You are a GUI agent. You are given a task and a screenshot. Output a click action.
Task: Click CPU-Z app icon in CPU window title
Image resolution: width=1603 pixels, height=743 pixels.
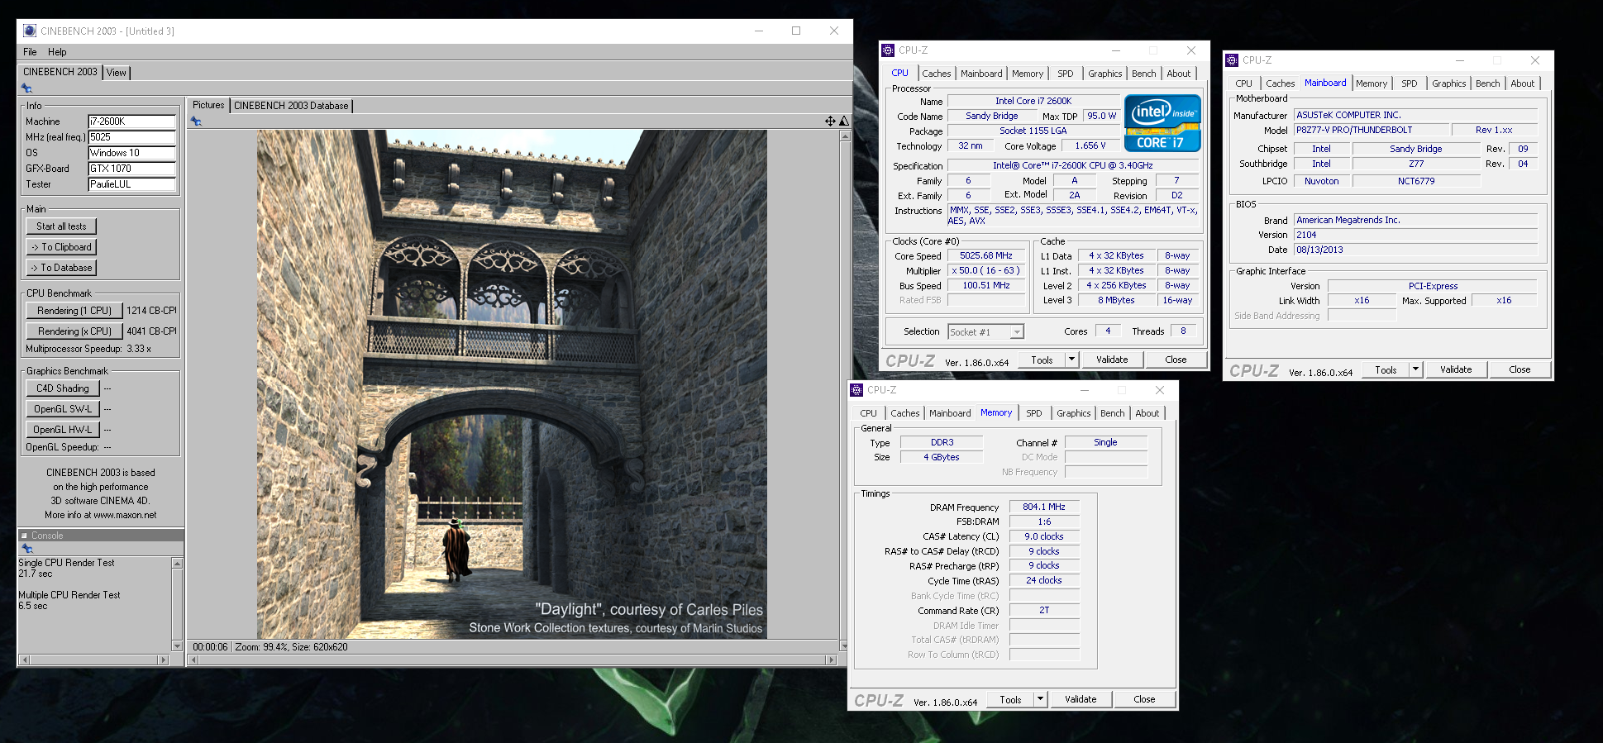tap(888, 50)
